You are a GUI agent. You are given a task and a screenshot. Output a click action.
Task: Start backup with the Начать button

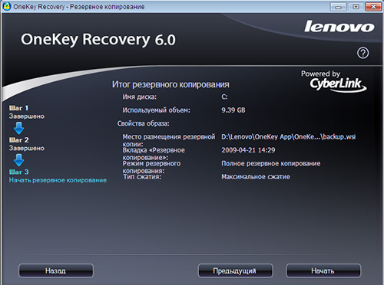pyautogui.click(x=323, y=270)
